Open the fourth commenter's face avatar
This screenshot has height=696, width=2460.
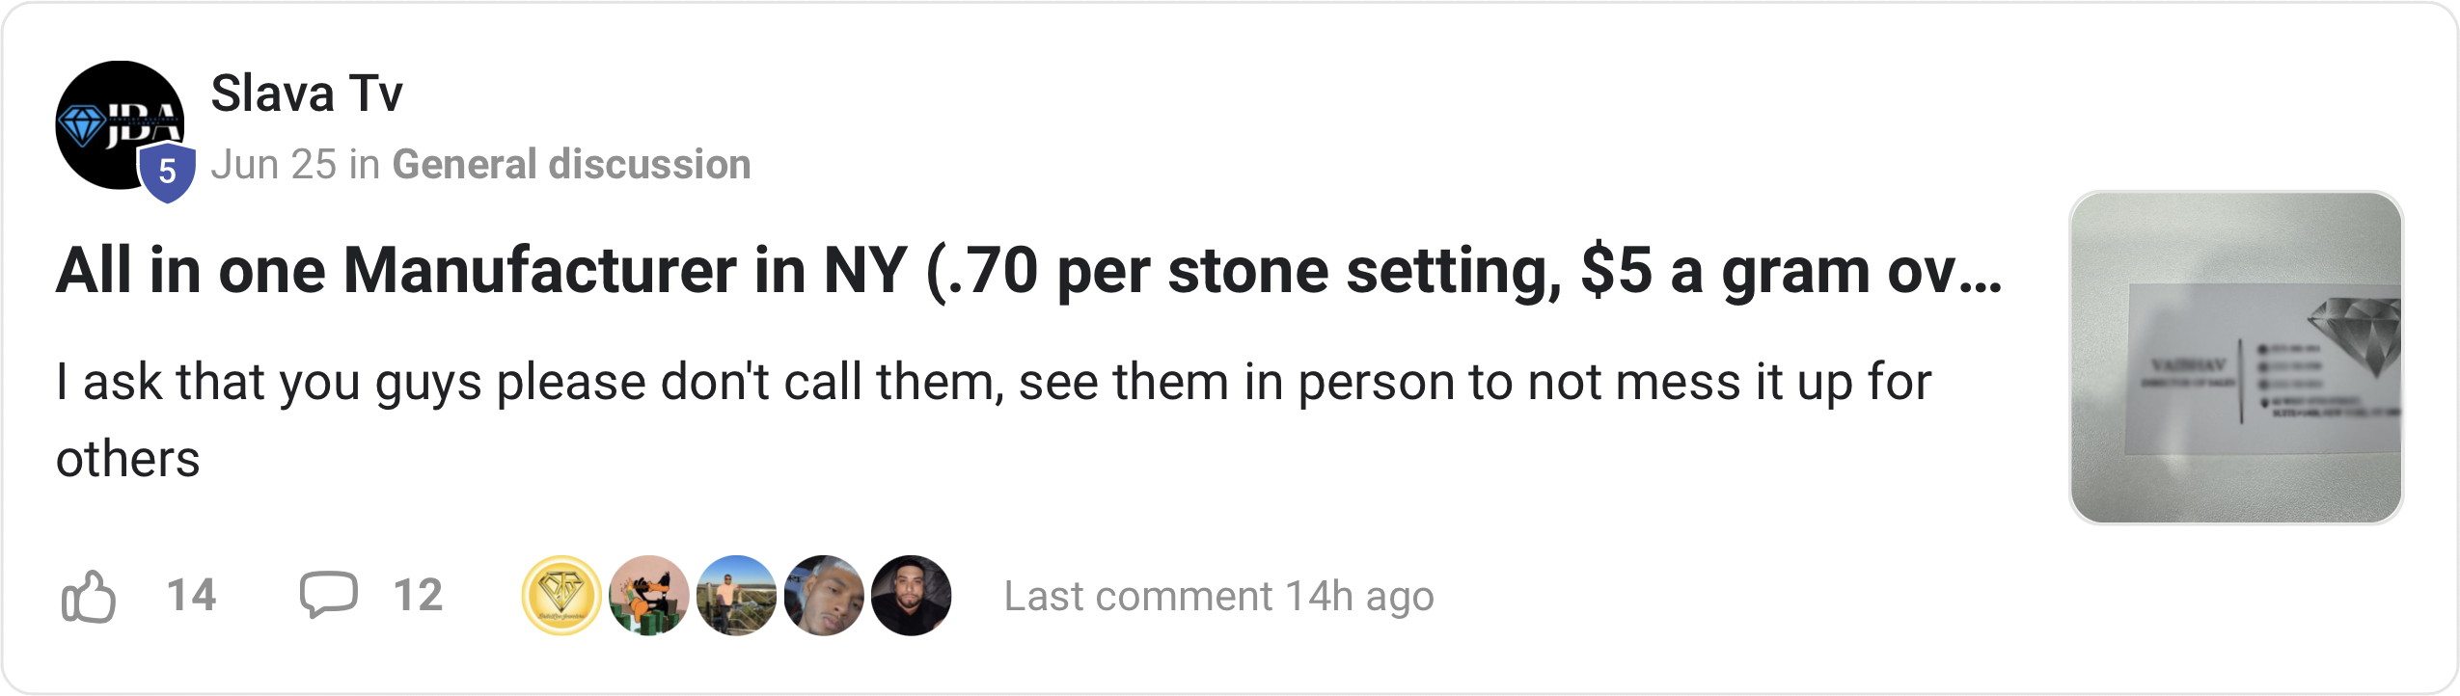pyautogui.click(x=824, y=596)
